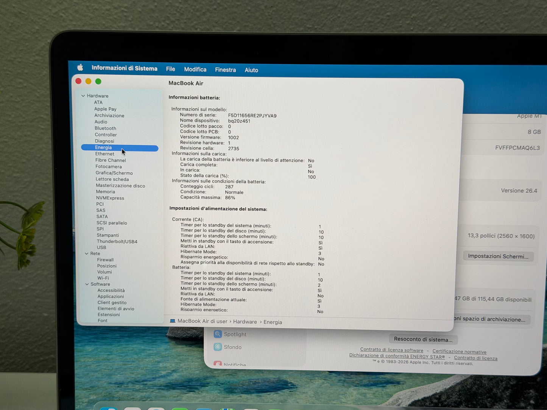Screen dimensions: 547x410
Task: Select Bluetooth in the sidebar
Action: (105, 128)
